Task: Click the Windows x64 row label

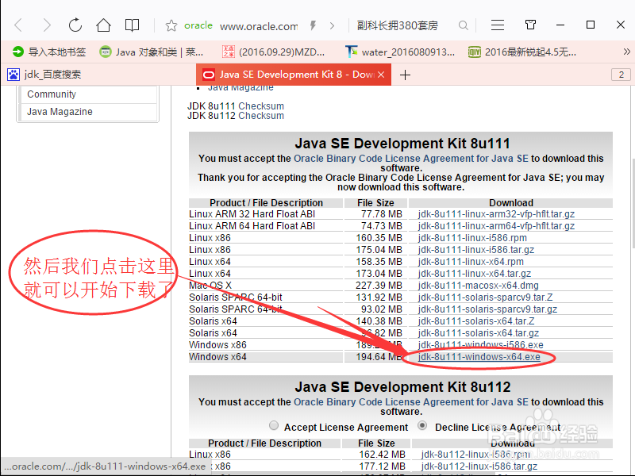Action: tap(217, 357)
